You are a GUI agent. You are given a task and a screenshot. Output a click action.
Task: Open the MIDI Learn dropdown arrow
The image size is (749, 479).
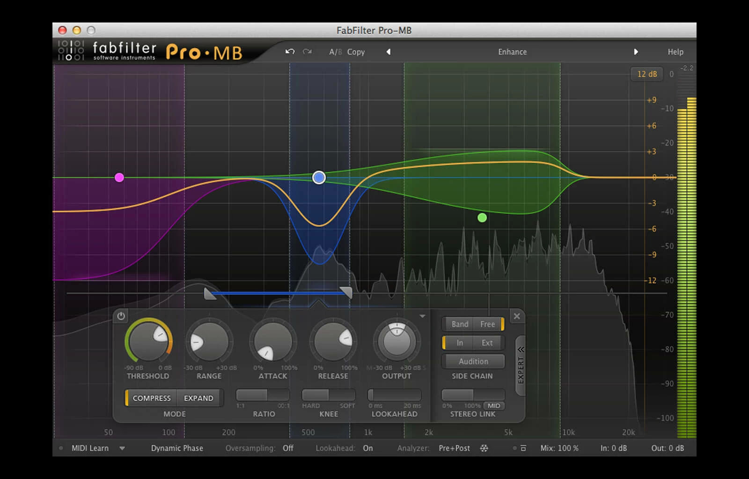pos(122,449)
